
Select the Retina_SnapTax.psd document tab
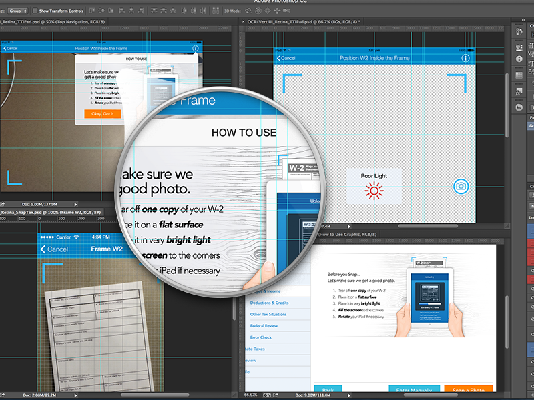tap(47, 213)
